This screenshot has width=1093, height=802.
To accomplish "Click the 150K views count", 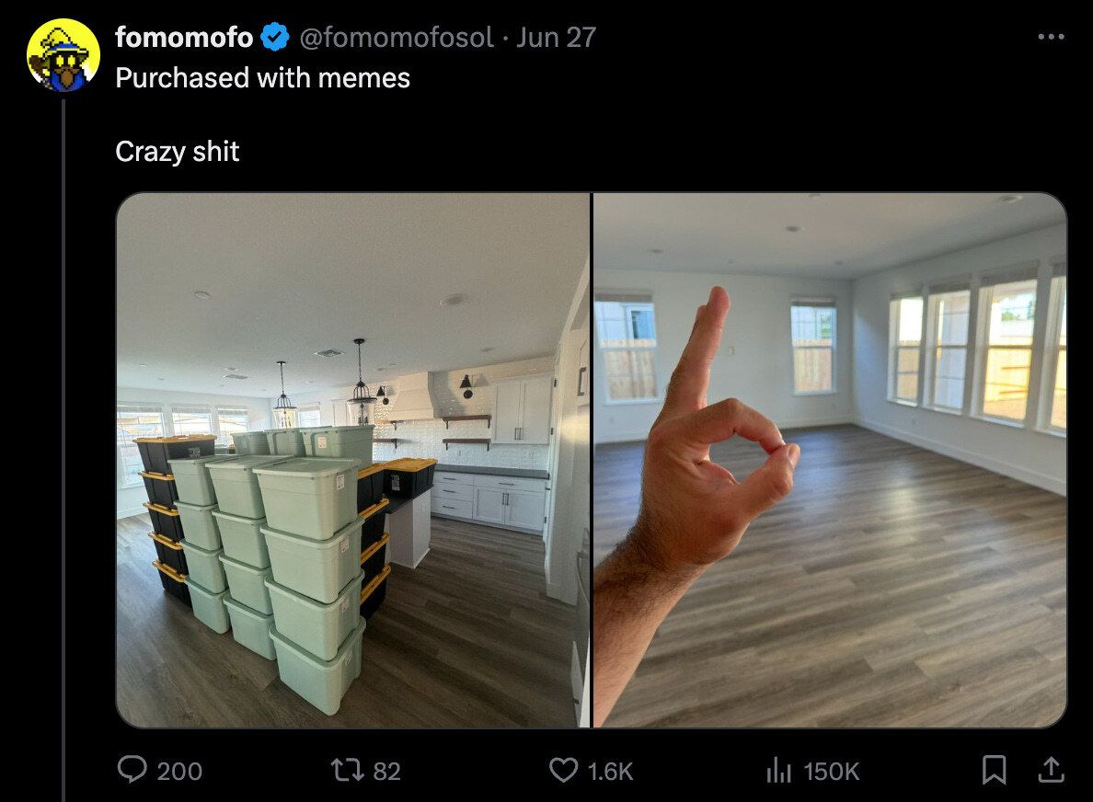I will [x=832, y=772].
